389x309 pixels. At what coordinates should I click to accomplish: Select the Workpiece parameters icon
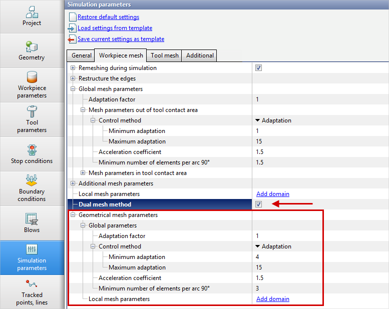tap(32, 85)
